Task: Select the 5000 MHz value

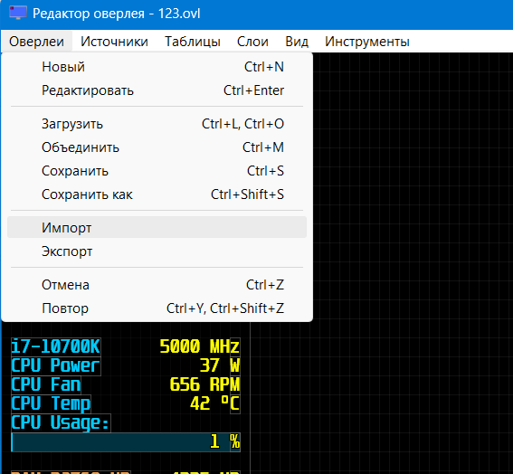Action: pos(200,346)
